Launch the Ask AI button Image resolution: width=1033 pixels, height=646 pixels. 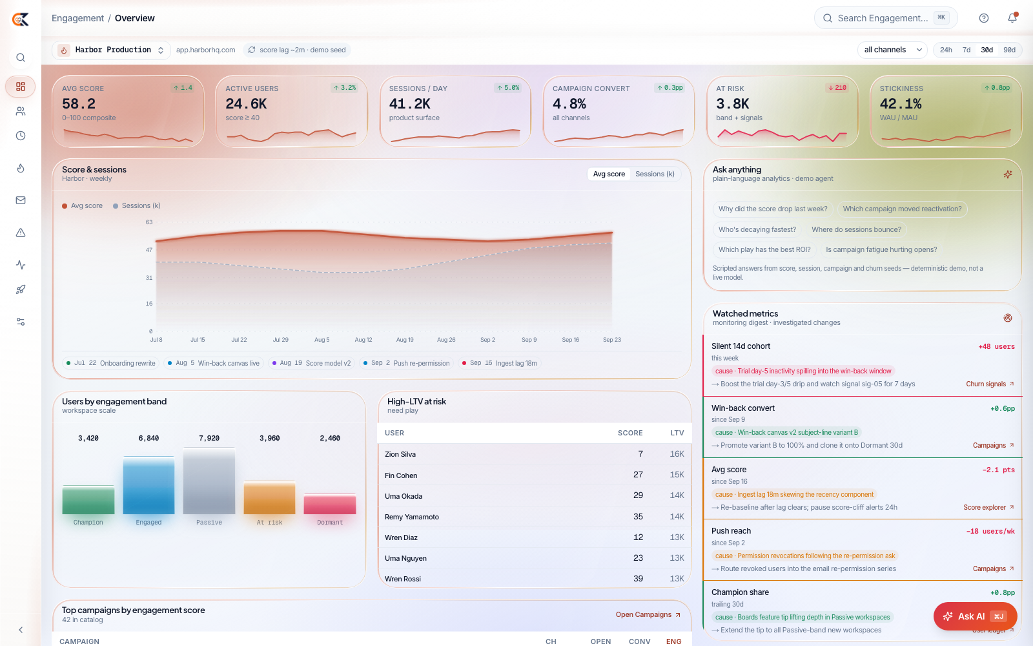point(975,616)
